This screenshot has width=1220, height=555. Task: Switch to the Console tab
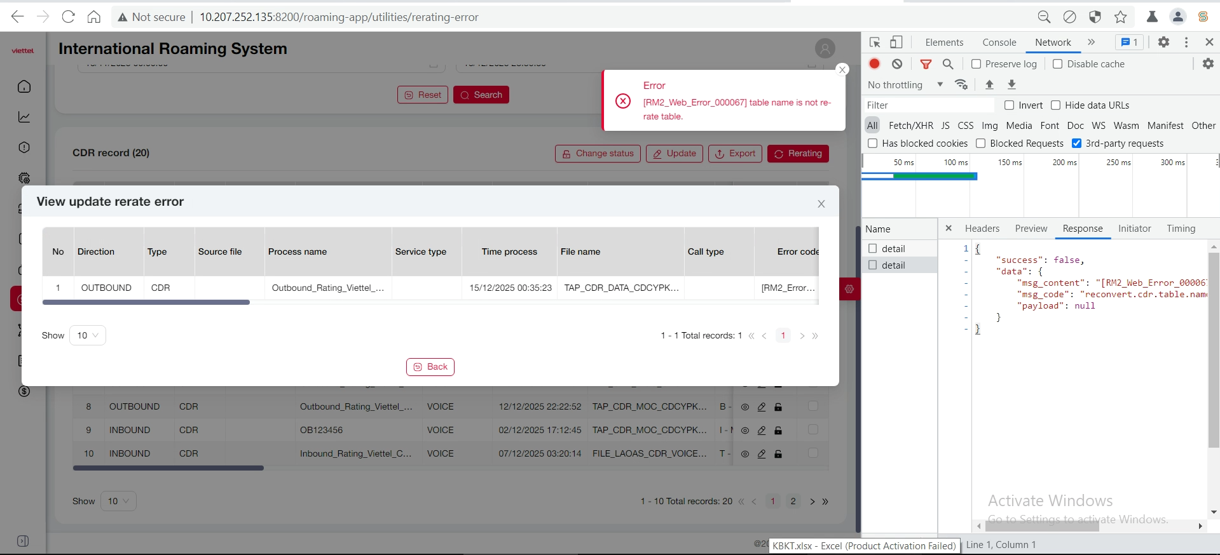[x=999, y=43]
